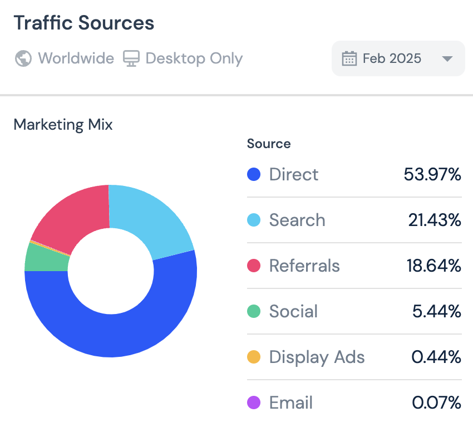Screen dimensions: 473x422
Task: Click the 0.44% Display Ads value
Action: point(436,357)
